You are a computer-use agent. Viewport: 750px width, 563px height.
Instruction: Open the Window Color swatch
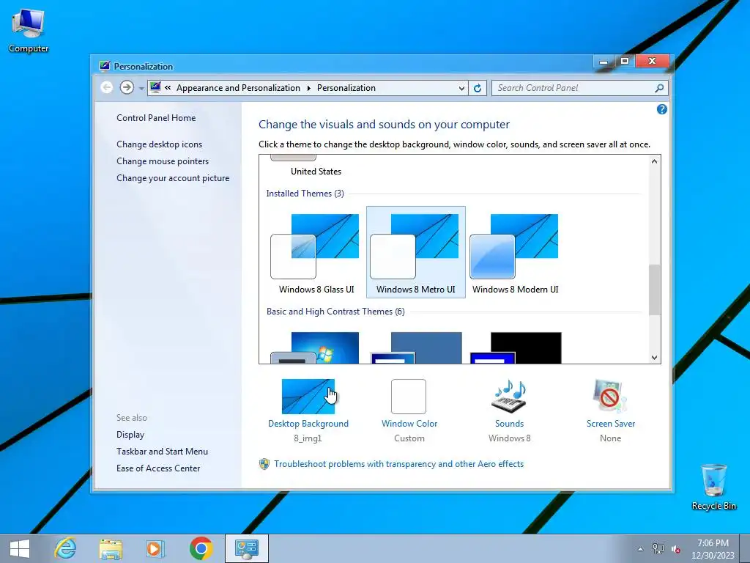click(x=409, y=397)
